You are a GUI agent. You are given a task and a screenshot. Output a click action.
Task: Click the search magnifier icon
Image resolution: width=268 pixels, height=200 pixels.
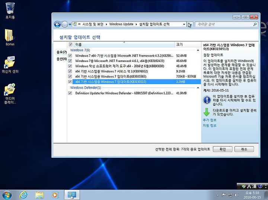point(255,24)
